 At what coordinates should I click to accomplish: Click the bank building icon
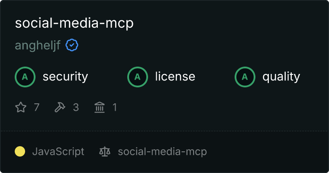(100, 107)
